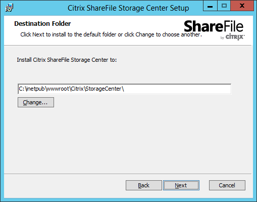Click the ShareFile logo in header
The image size is (257, 202).
tap(214, 26)
